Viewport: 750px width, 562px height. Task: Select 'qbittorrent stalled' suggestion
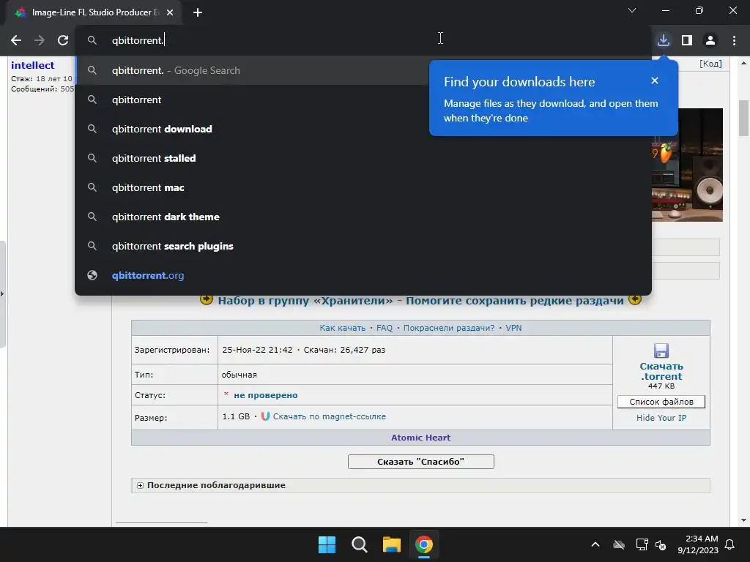363,158
